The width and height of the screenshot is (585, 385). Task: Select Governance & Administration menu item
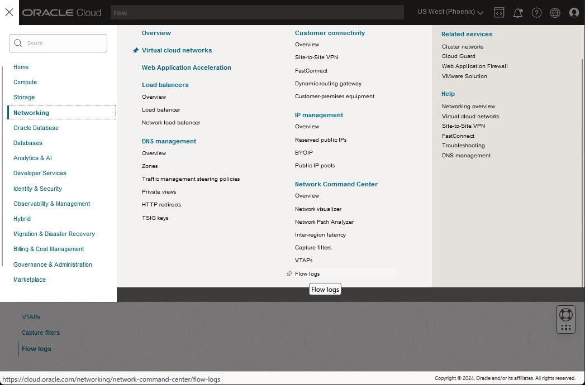tap(53, 264)
